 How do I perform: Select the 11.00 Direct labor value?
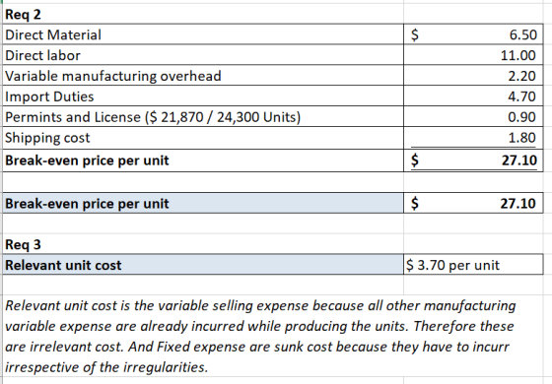pos(473,55)
